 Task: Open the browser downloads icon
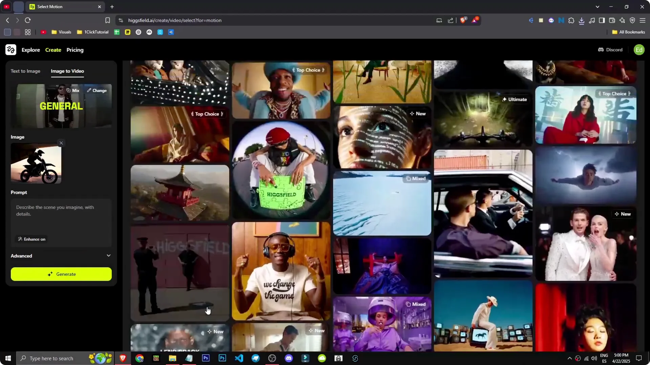click(x=582, y=20)
